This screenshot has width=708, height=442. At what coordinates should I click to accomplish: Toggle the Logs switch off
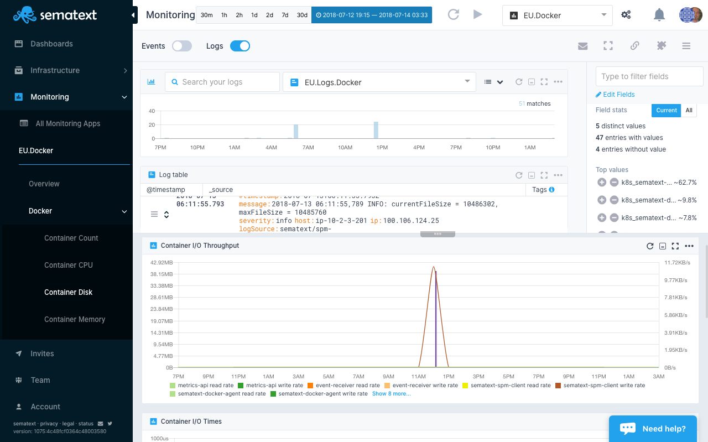pyautogui.click(x=240, y=46)
